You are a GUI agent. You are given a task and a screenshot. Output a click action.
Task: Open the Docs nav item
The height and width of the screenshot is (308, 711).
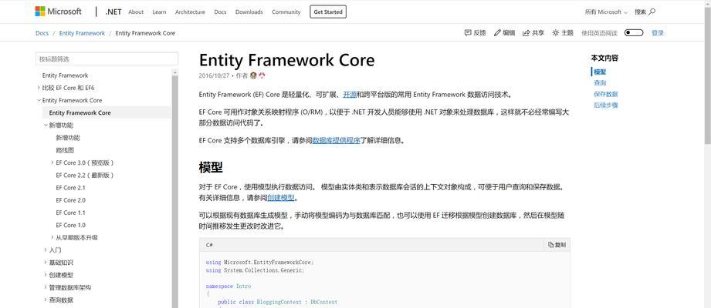pos(220,12)
